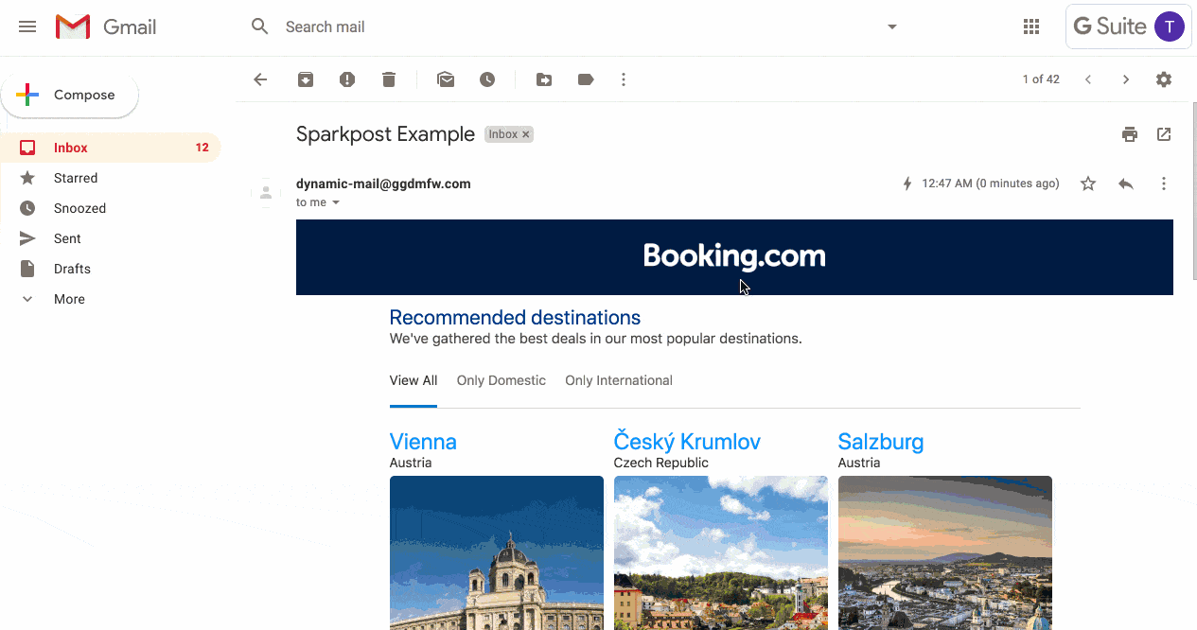Select the Only International tab
The image size is (1197, 630).
(x=619, y=380)
